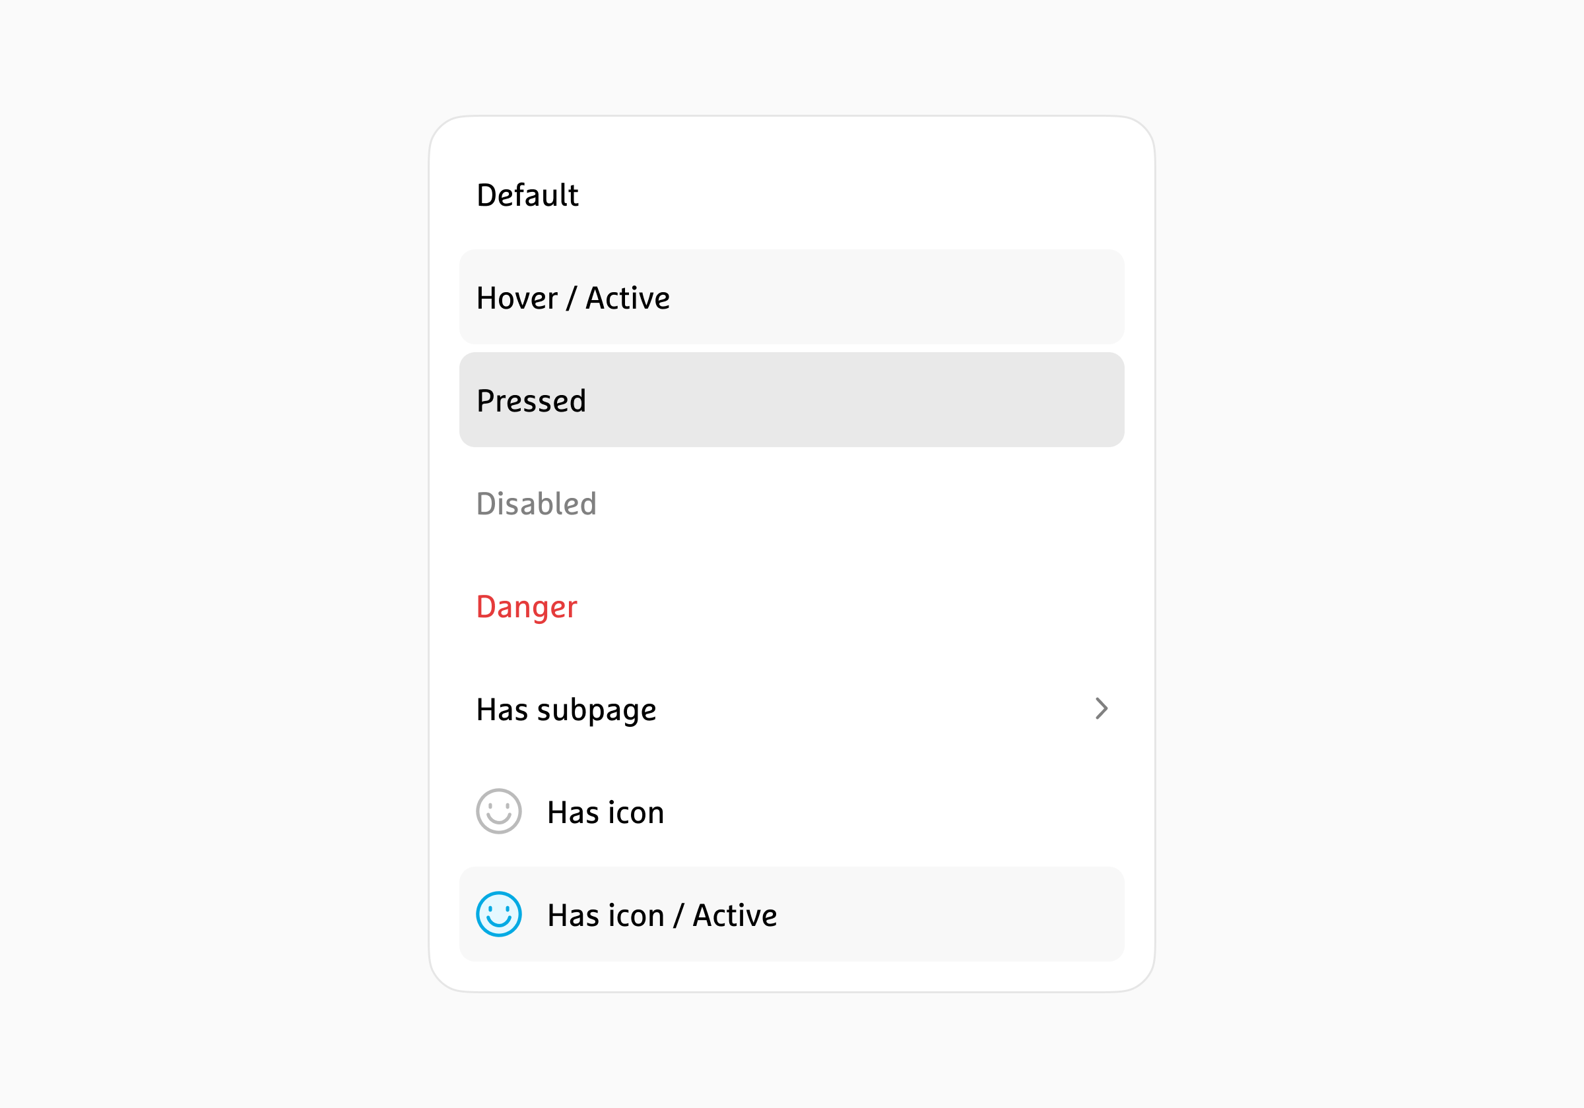Click the Pressed menu item label

pos(531,400)
